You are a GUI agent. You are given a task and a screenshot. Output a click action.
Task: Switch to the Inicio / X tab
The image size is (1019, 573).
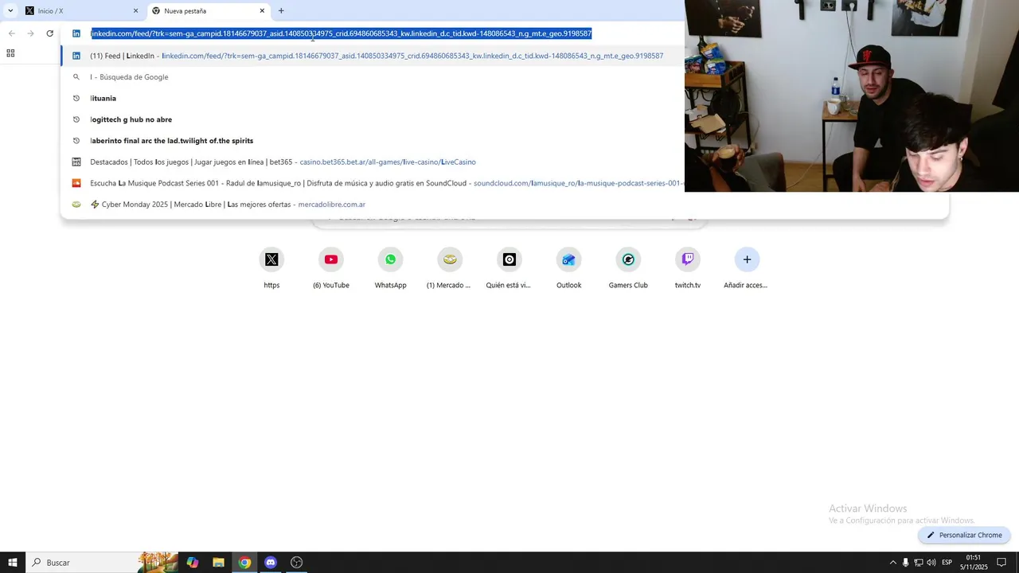click(x=80, y=11)
